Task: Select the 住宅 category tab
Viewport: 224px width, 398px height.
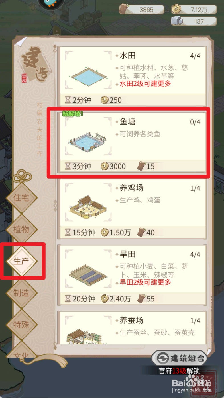Action: [x=21, y=198]
